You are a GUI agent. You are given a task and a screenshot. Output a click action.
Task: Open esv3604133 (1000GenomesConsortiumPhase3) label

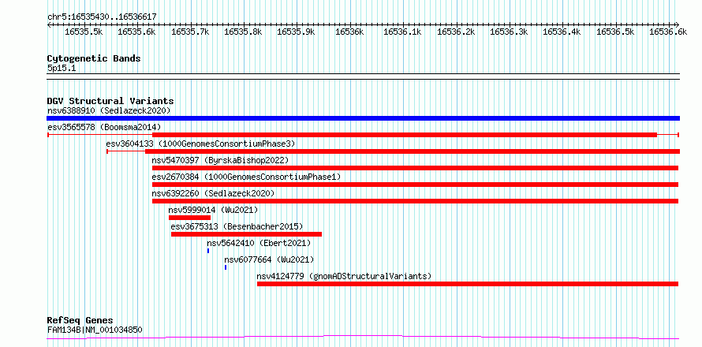200,144
